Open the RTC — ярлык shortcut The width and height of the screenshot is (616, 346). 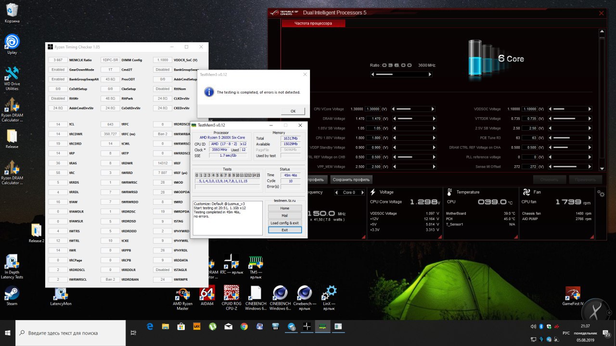coord(231,267)
